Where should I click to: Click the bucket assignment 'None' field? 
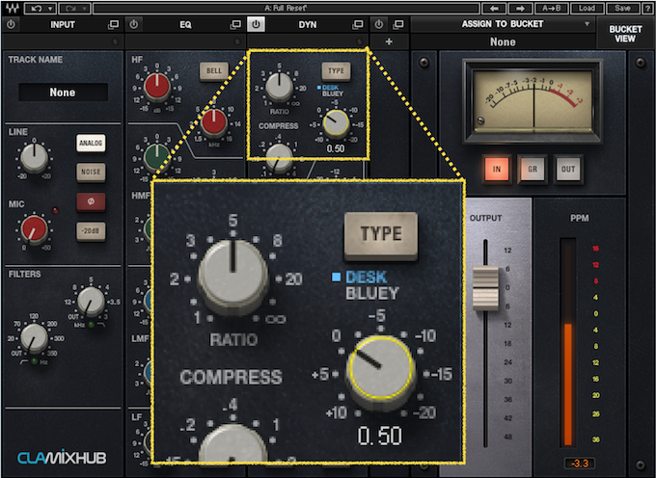click(503, 41)
